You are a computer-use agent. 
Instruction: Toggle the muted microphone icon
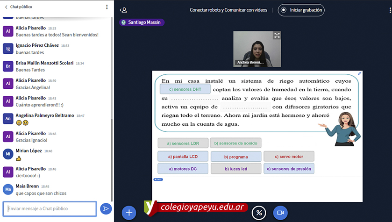[259, 213]
